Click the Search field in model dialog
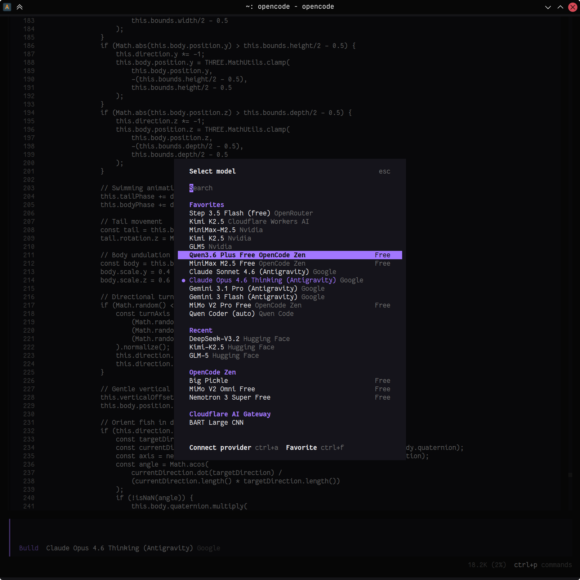580x580 pixels. pyautogui.click(x=201, y=188)
